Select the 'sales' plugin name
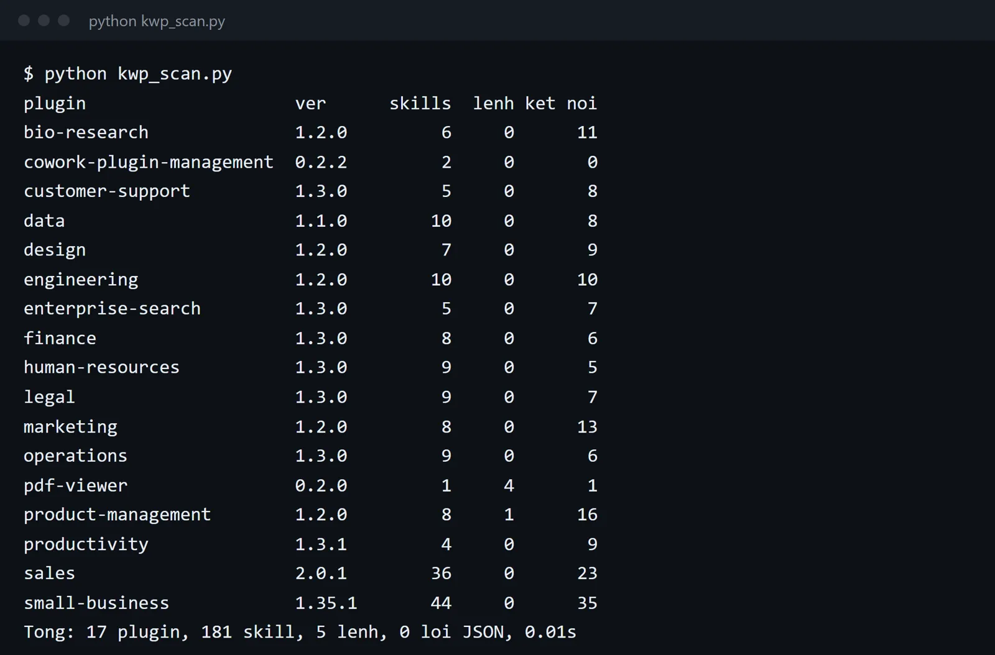This screenshot has width=995, height=655. point(49,574)
